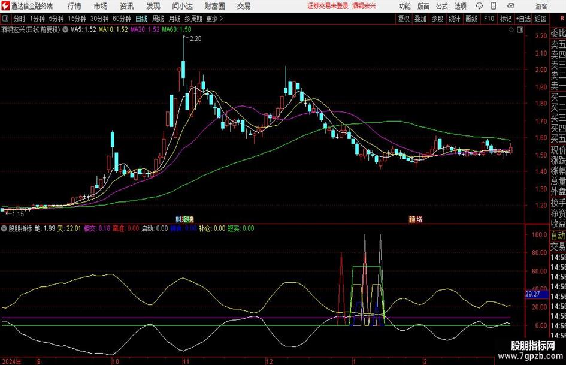Open the 行情 menu
The width and height of the screenshot is (566, 365).
[74, 6]
